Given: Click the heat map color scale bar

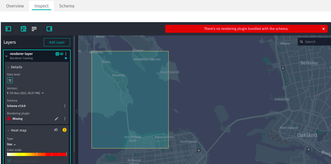Looking at the screenshot, I should [37, 154].
